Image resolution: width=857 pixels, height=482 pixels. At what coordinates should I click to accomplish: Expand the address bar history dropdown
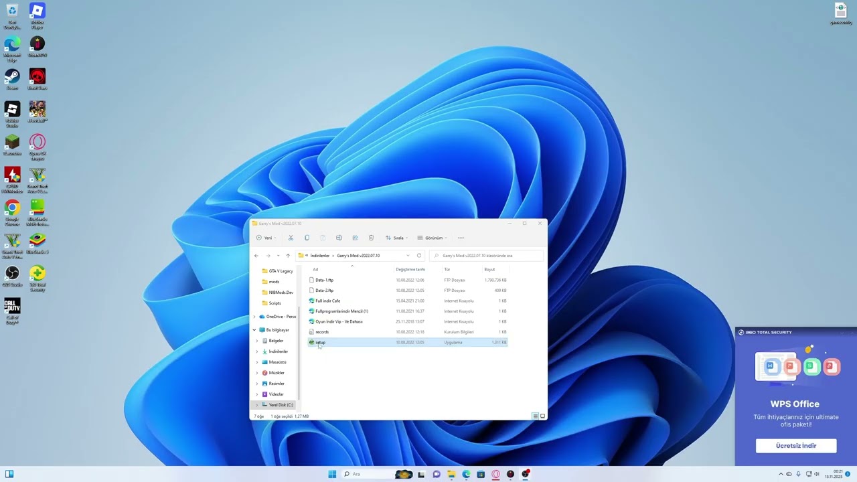(x=408, y=256)
